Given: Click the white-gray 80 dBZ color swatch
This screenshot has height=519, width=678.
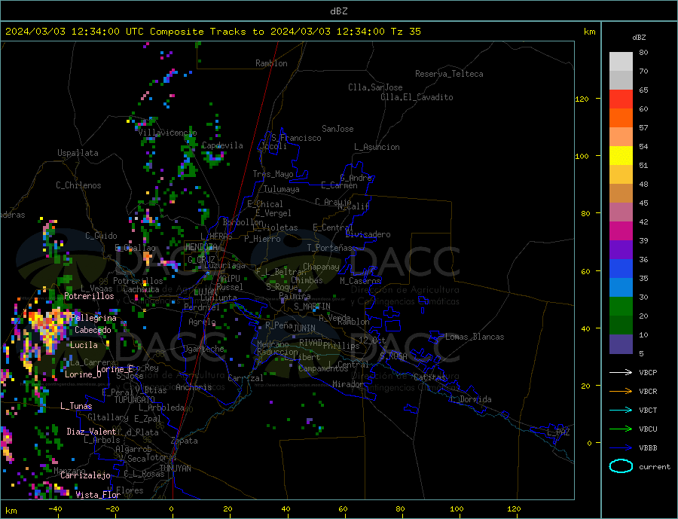Looking at the screenshot, I should click(x=621, y=62).
